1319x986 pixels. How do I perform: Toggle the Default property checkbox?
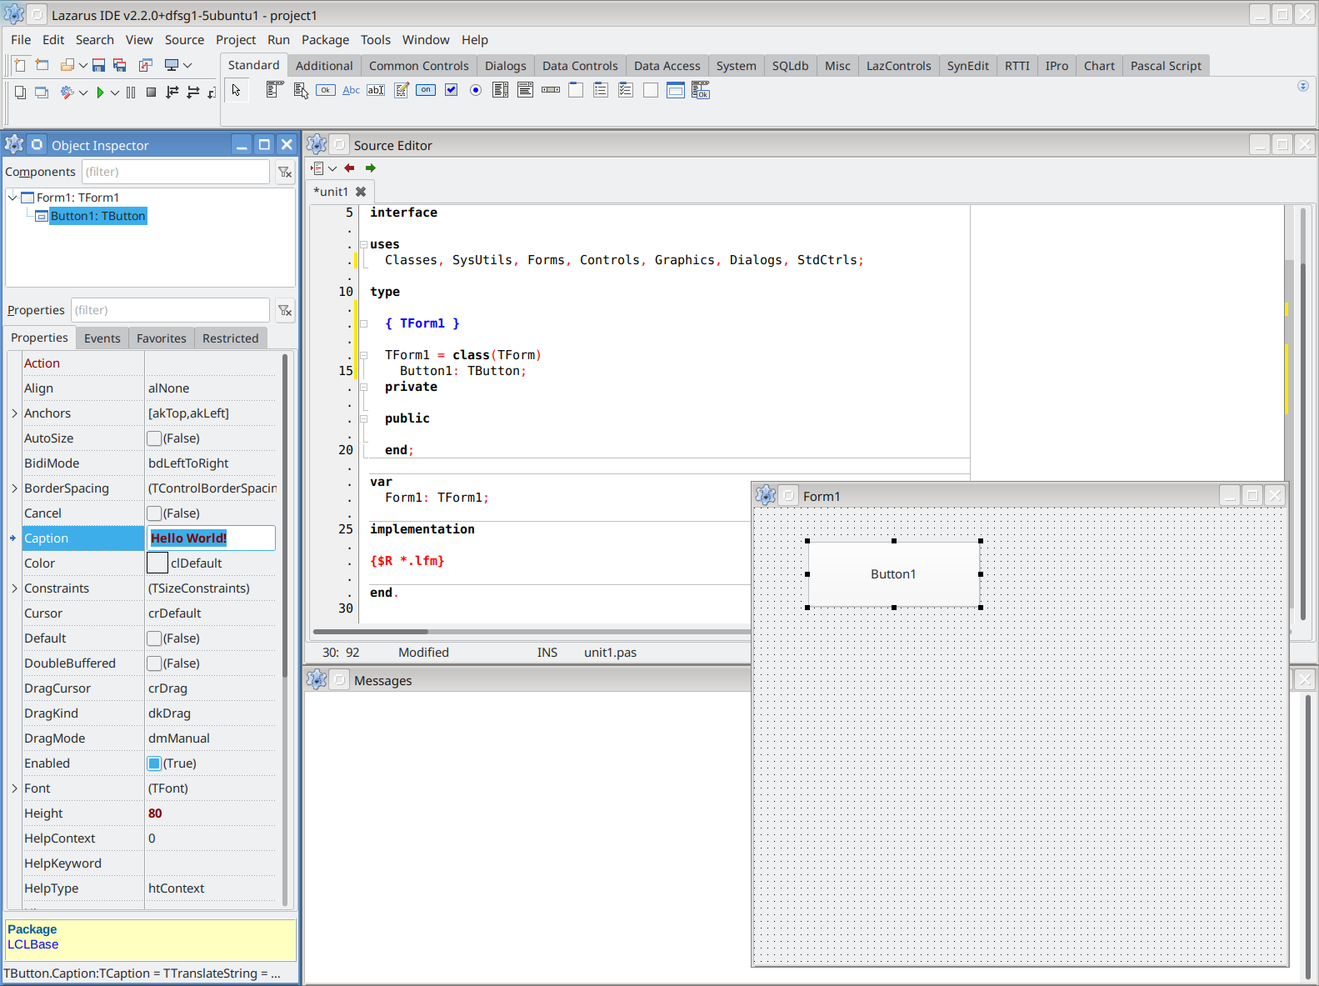point(154,638)
